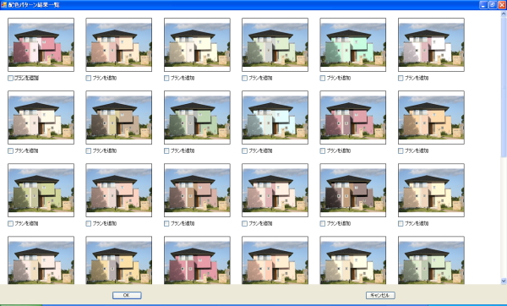This screenshot has width=507, height=306.
Task: Check プランを追加 under the rose pink house, row one
Action: point(11,79)
